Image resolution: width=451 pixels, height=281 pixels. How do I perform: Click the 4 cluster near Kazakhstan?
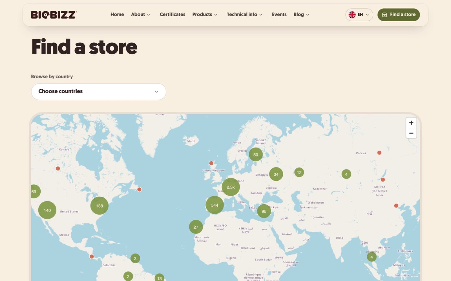[346, 174]
